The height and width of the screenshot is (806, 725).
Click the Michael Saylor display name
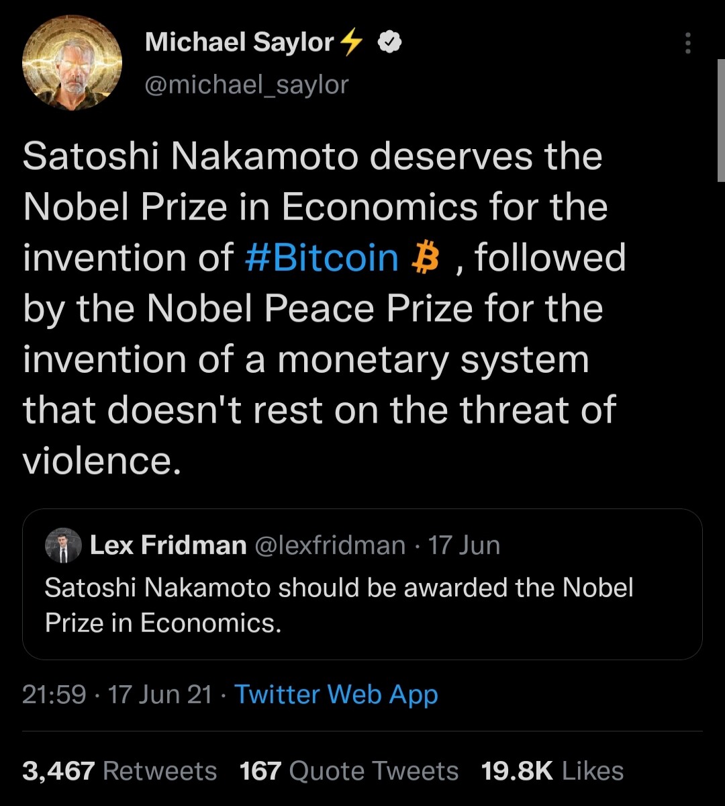239,44
